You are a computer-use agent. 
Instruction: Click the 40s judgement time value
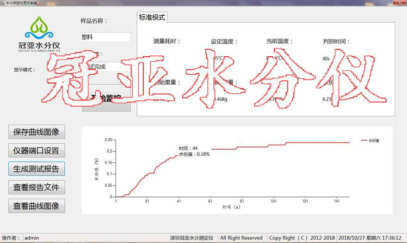pyautogui.click(x=326, y=59)
